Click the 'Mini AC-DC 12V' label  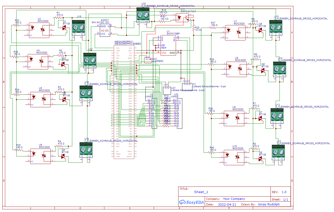(100, 22)
